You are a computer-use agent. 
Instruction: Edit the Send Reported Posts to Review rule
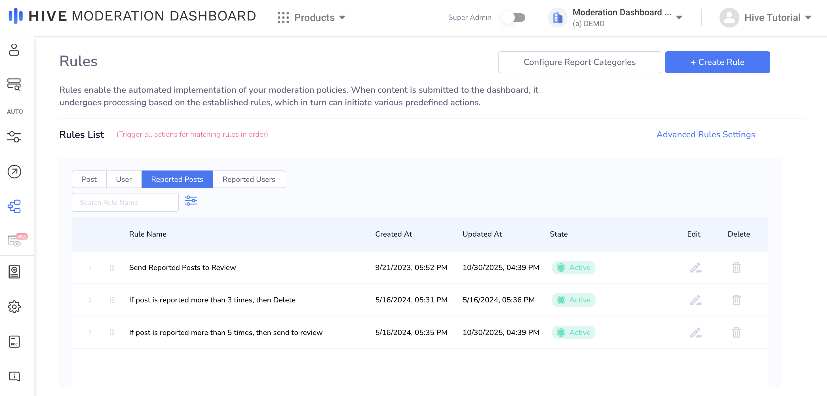[695, 267]
